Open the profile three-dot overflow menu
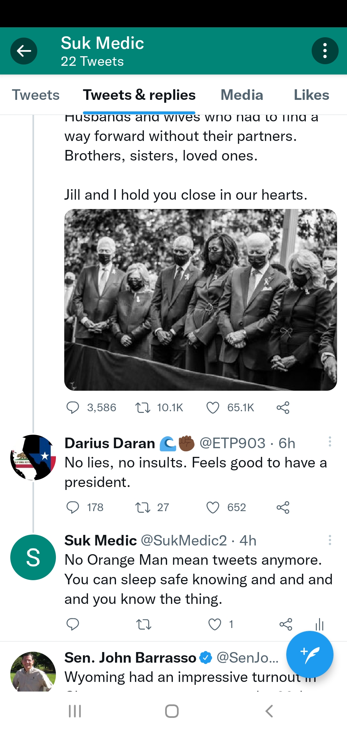This screenshot has width=347, height=732. 325,51
